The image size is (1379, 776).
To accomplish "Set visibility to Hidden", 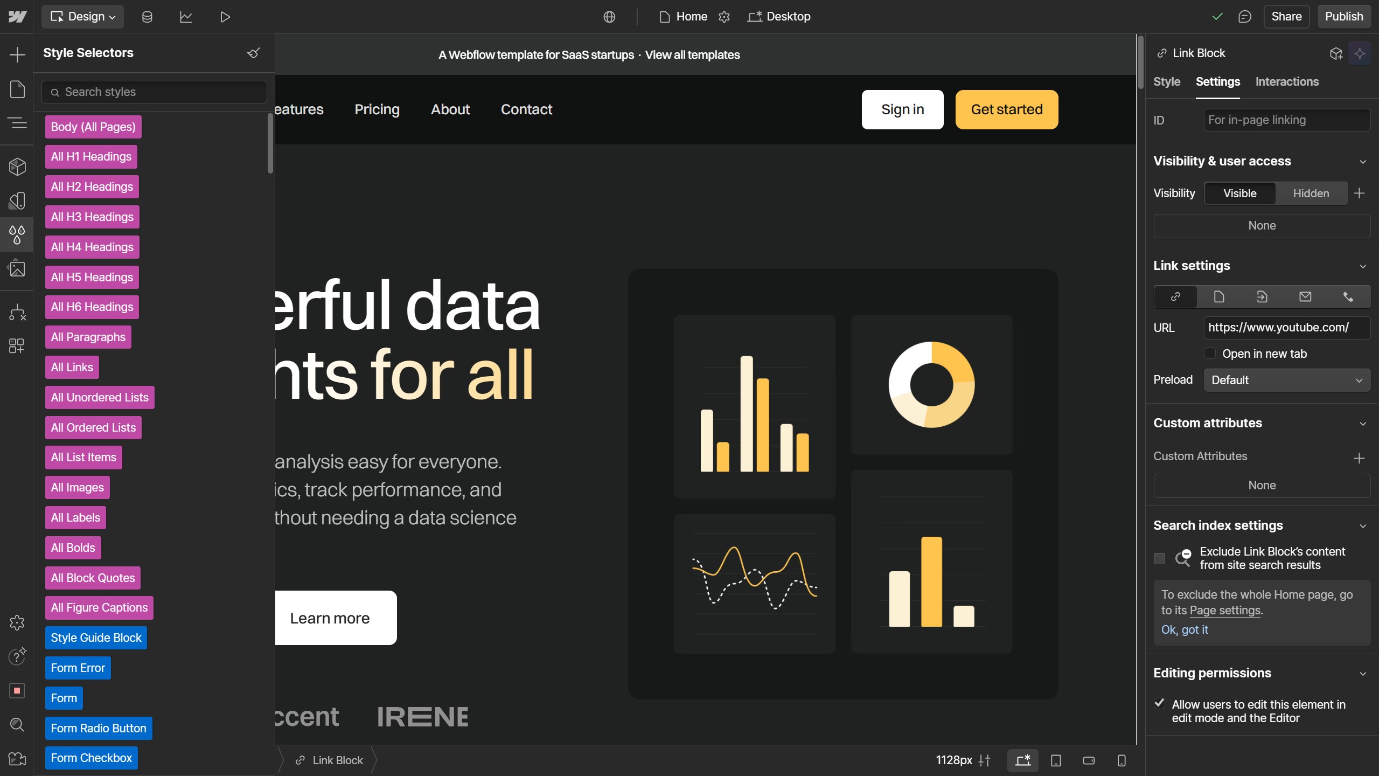I will click(1311, 193).
